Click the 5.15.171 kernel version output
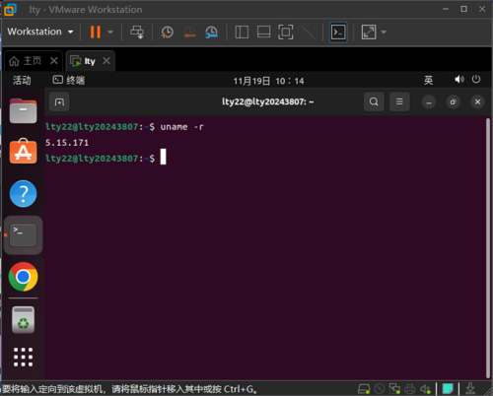The height and width of the screenshot is (396, 493). tap(67, 143)
